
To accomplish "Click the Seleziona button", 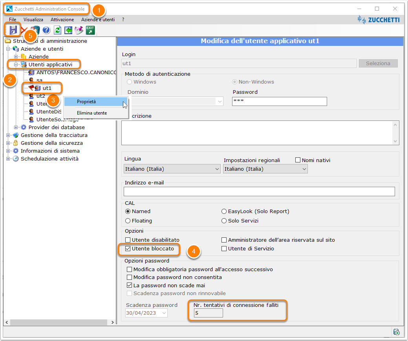I will [x=378, y=64].
